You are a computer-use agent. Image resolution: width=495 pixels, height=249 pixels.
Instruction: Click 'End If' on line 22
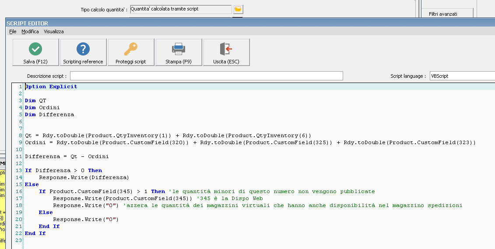[x=35, y=233]
